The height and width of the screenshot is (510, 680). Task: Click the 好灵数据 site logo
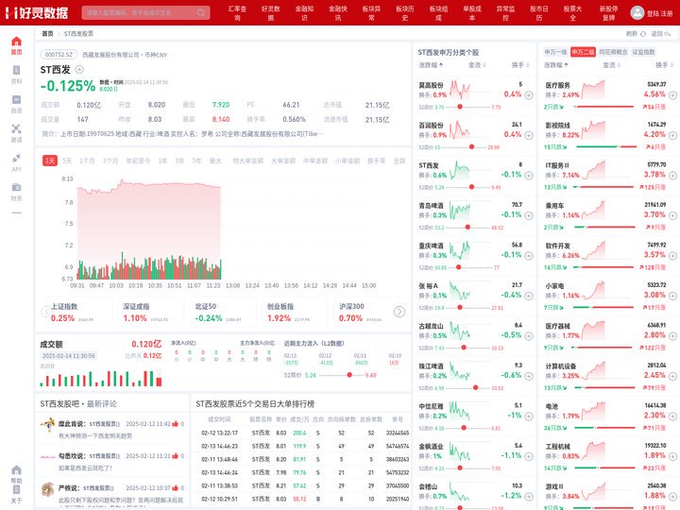[37, 12]
